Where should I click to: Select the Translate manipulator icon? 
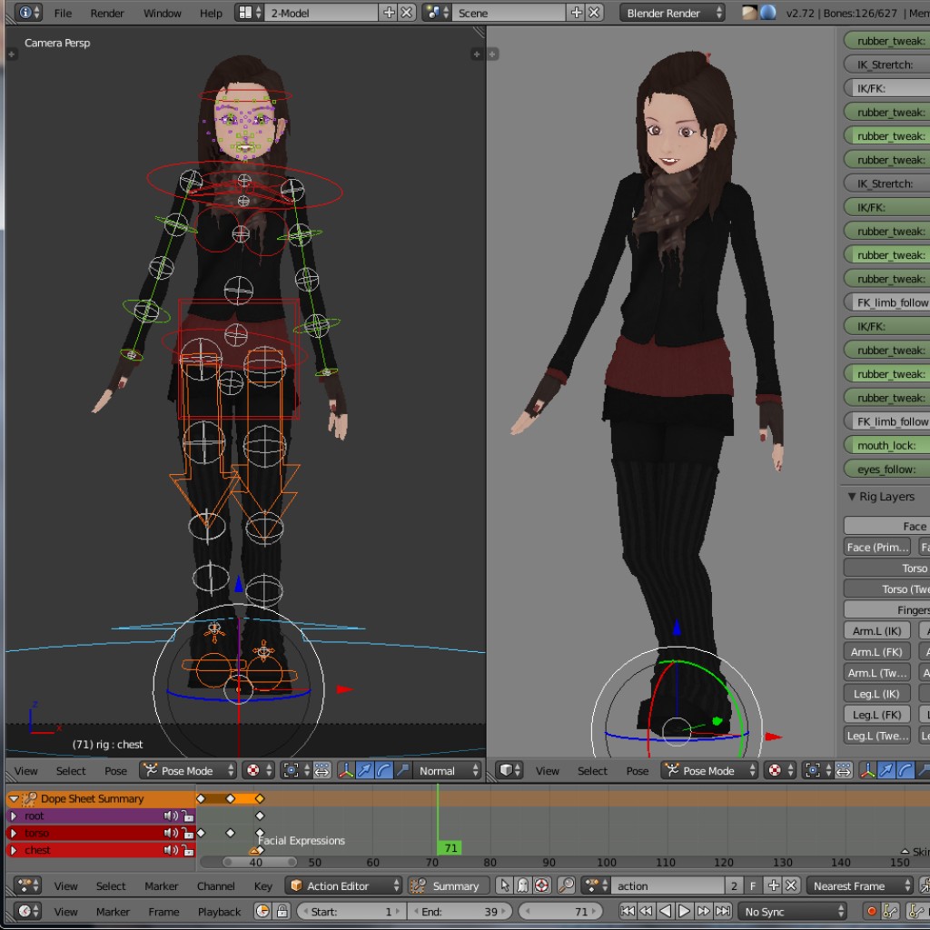(364, 770)
